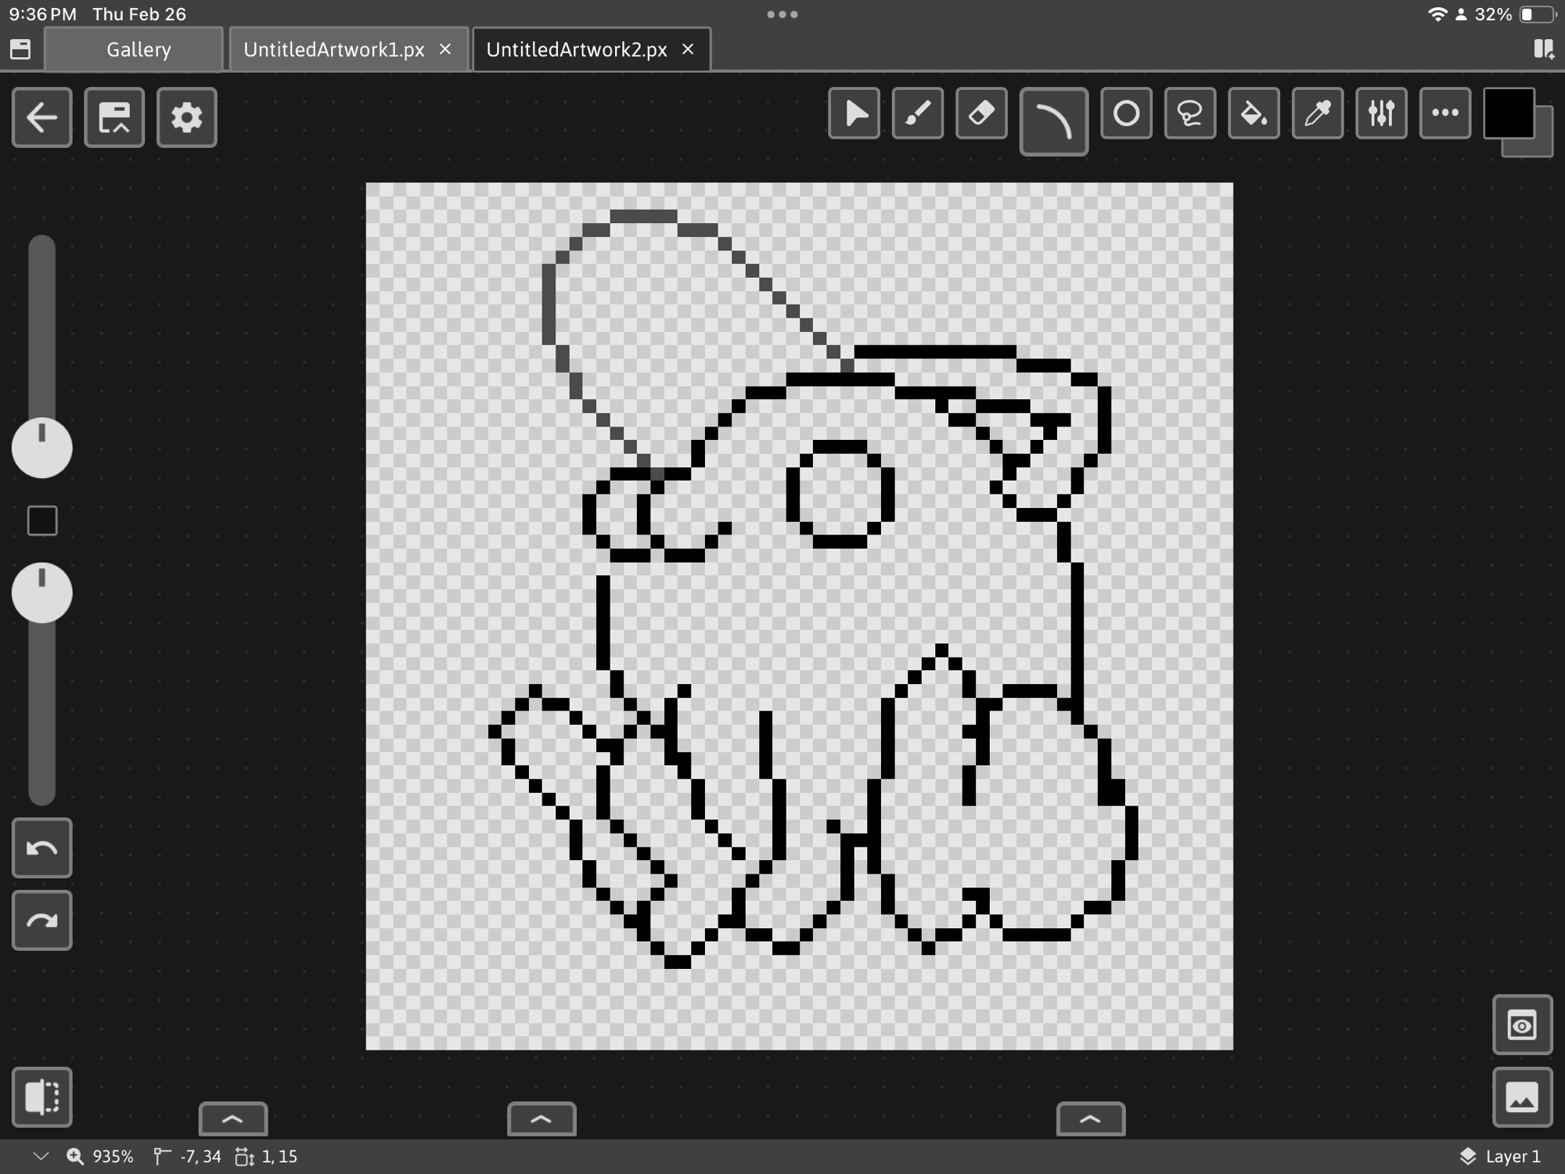Switch to the UntitledArtwork1.px tab

point(334,49)
